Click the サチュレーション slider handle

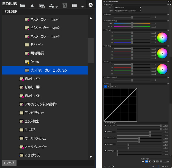pos(132,80)
